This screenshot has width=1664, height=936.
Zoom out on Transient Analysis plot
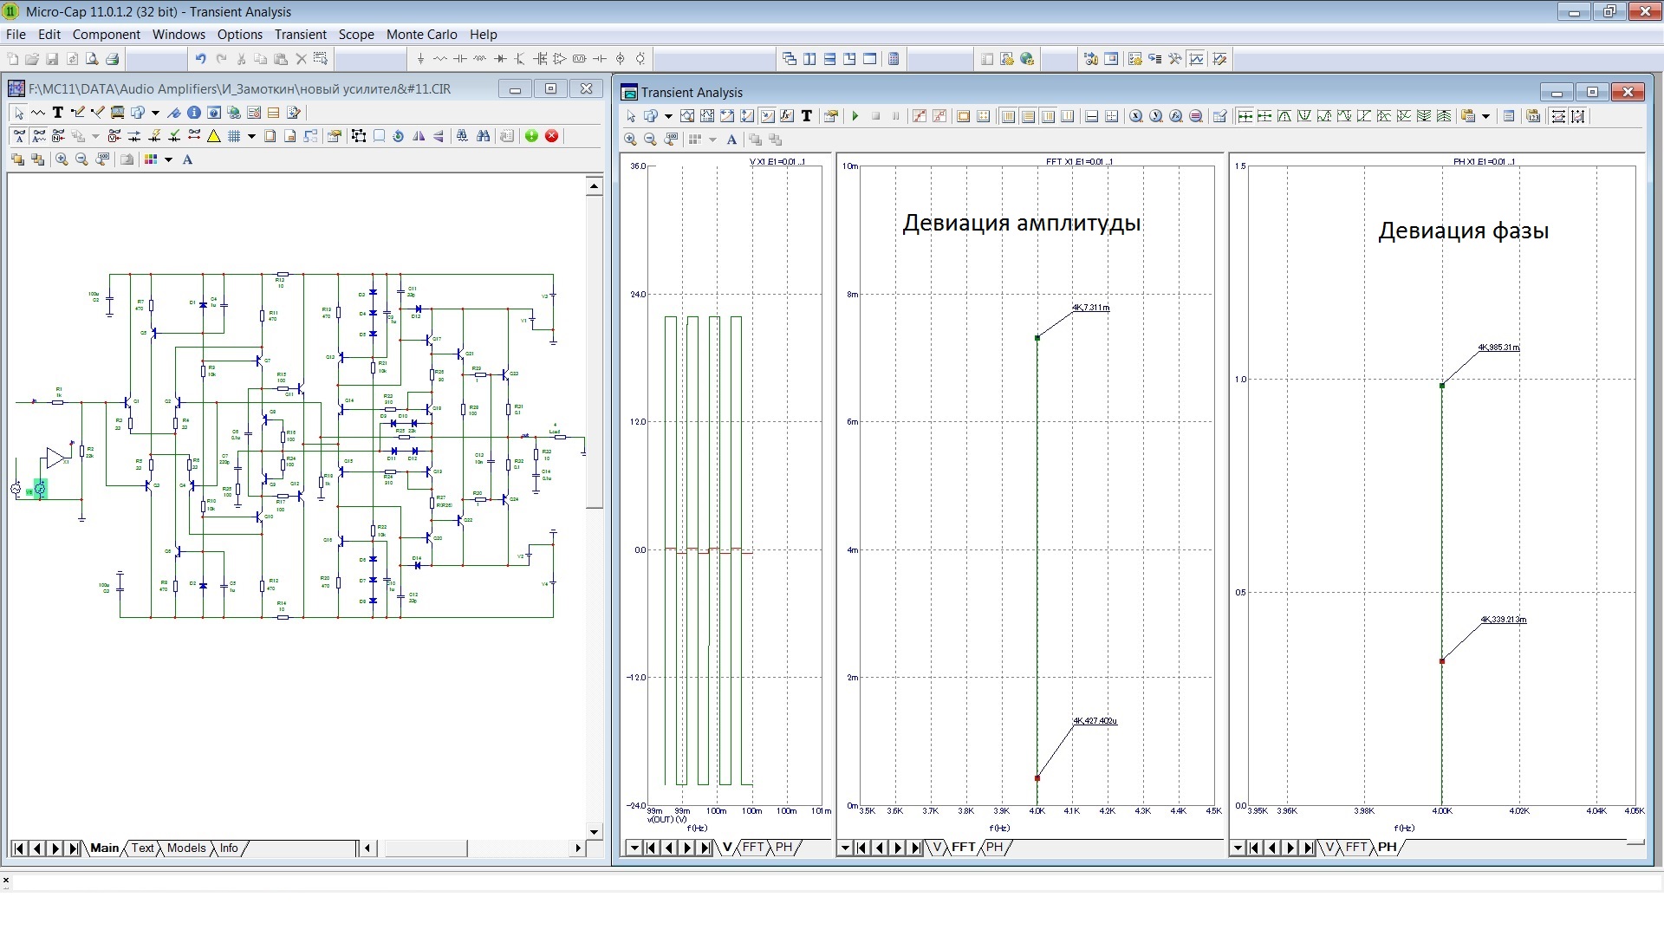click(650, 139)
